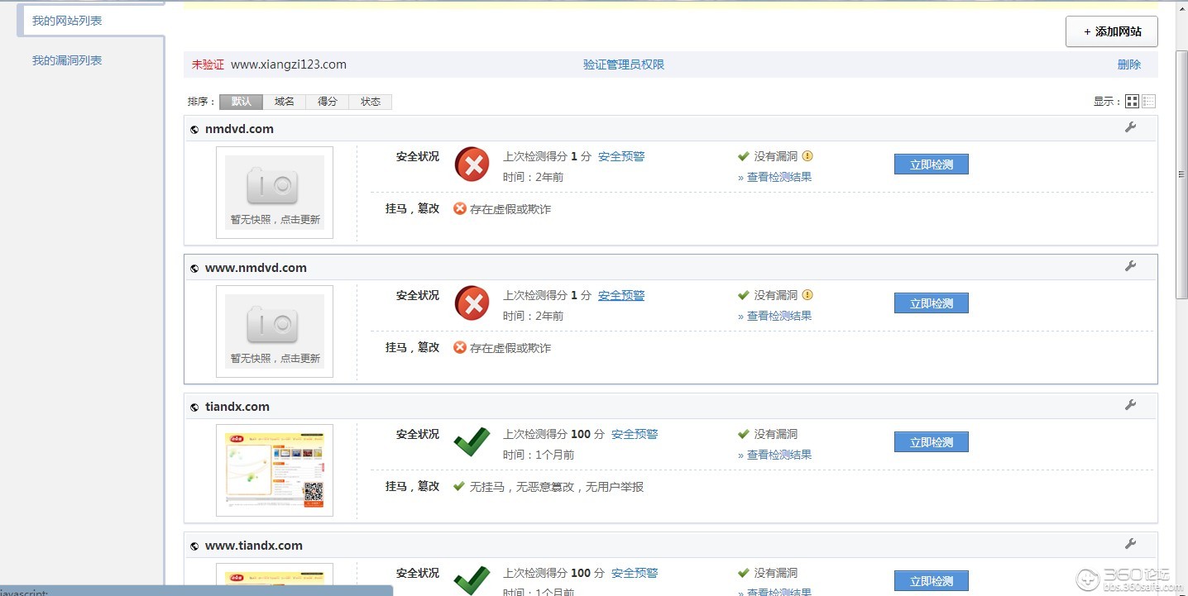Click the red error status icon for www.nmdvd.com
Screen dimensions: 1188x596
(x=471, y=303)
